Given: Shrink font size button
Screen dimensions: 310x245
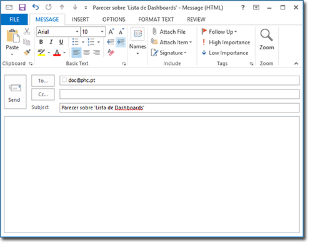Looking at the screenshot, I should [121, 32].
